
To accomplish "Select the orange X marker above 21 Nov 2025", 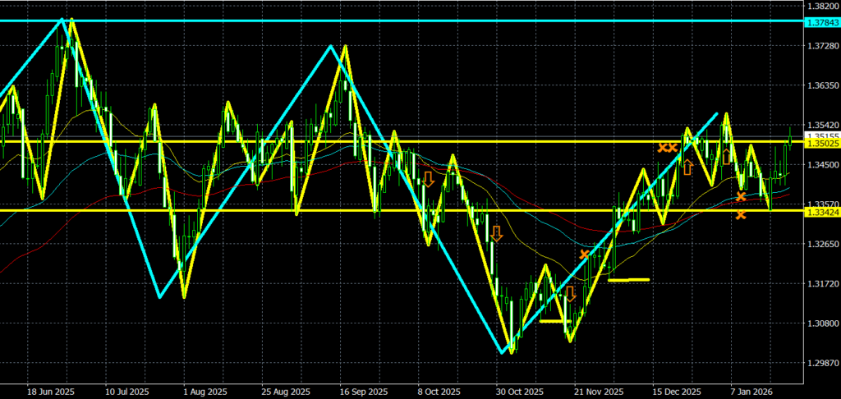I will click(585, 255).
